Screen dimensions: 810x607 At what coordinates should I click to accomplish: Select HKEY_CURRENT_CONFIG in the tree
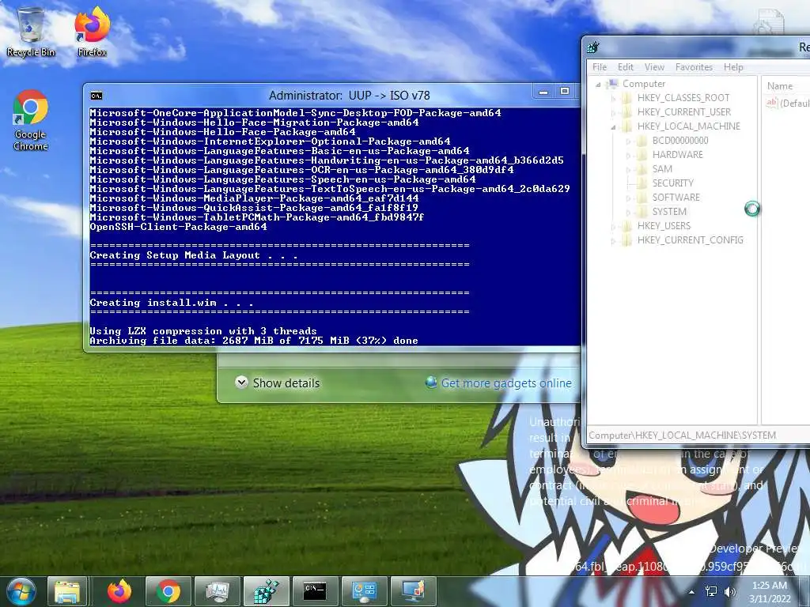(690, 239)
